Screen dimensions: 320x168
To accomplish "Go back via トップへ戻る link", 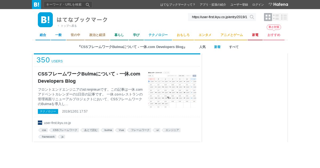I will click(67, 26).
